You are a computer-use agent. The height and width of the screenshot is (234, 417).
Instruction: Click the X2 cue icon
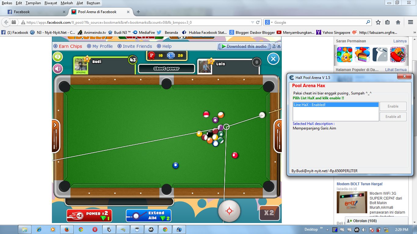269,213
